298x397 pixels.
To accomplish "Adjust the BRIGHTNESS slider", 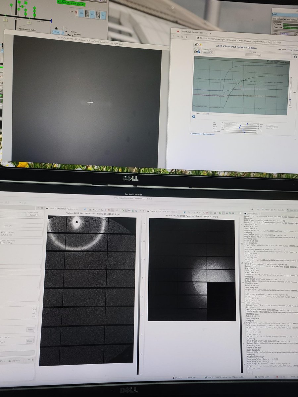I will tap(241, 133).
